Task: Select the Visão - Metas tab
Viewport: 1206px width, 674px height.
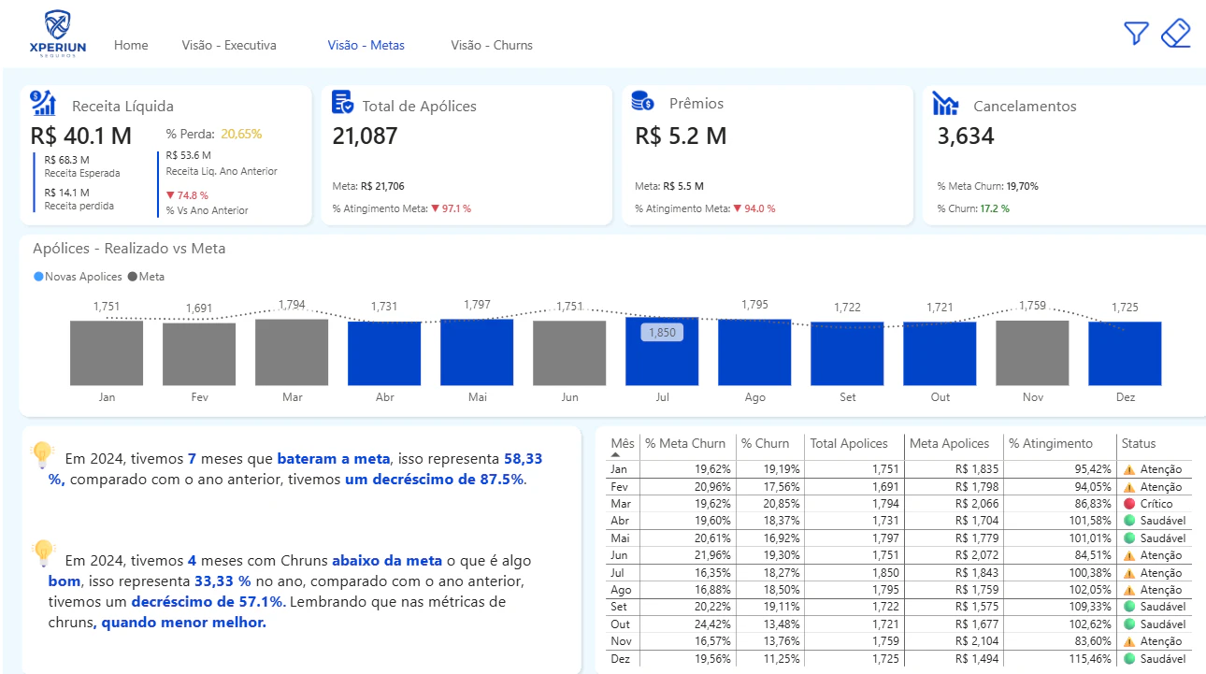Action: 366,45
